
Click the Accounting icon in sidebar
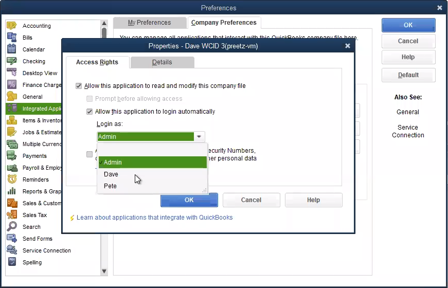(x=12, y=26)
